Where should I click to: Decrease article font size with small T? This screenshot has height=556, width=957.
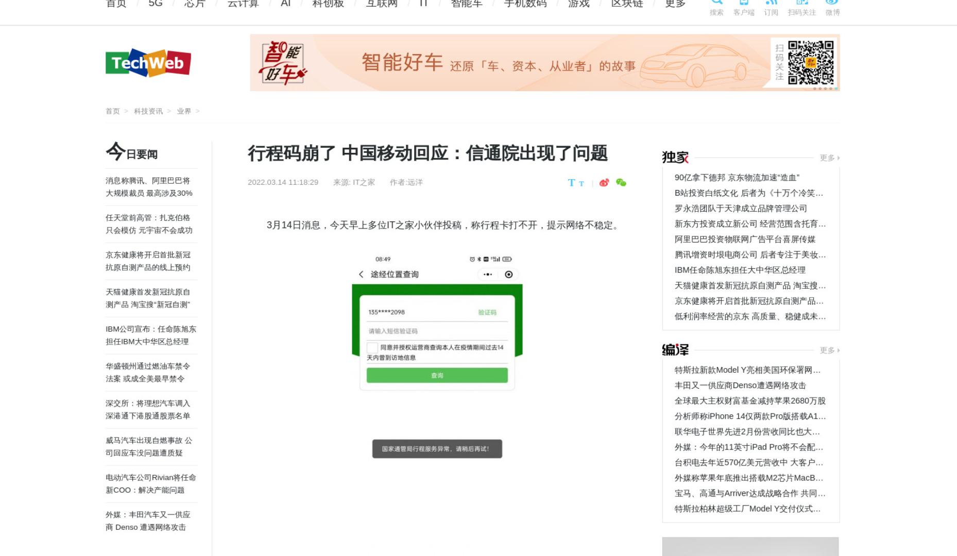tap(582, 184)
